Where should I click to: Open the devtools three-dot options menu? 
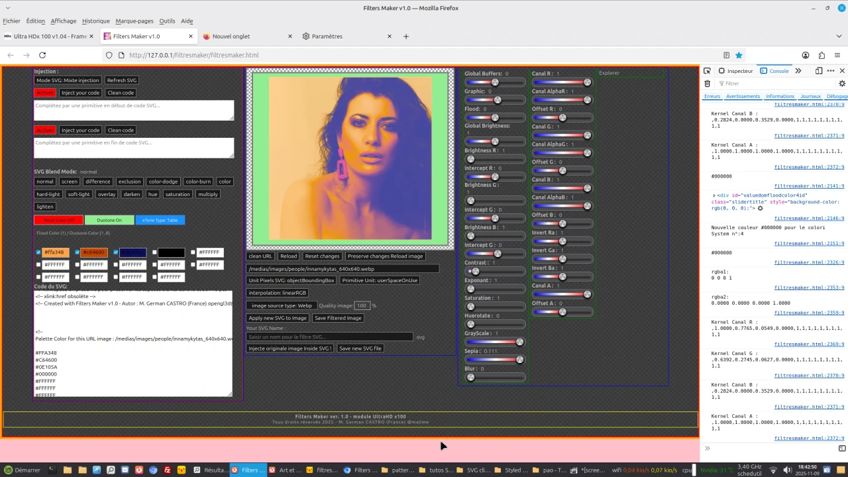pyautogui.click(x=830, y=71)
